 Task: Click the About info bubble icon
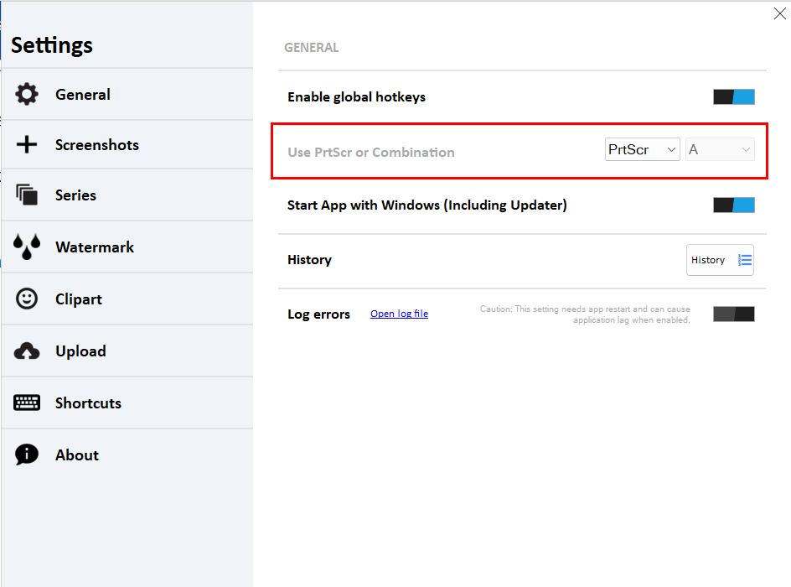click(x=27, y=455)
